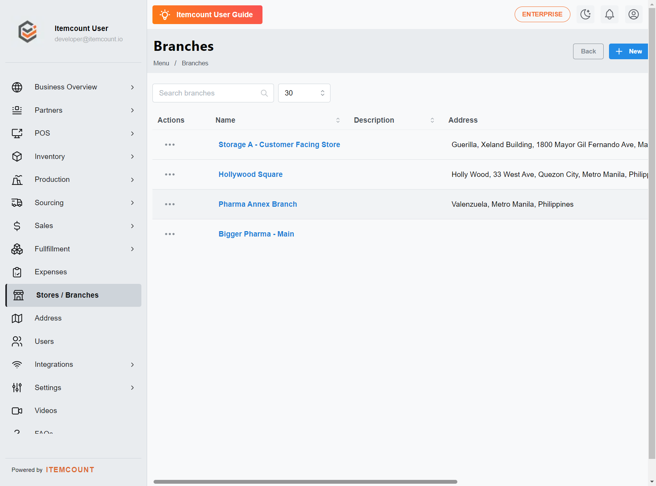Screen dimensions: 656x486
Task: Click the Integrations wifi icon
Action: point(17,364)
